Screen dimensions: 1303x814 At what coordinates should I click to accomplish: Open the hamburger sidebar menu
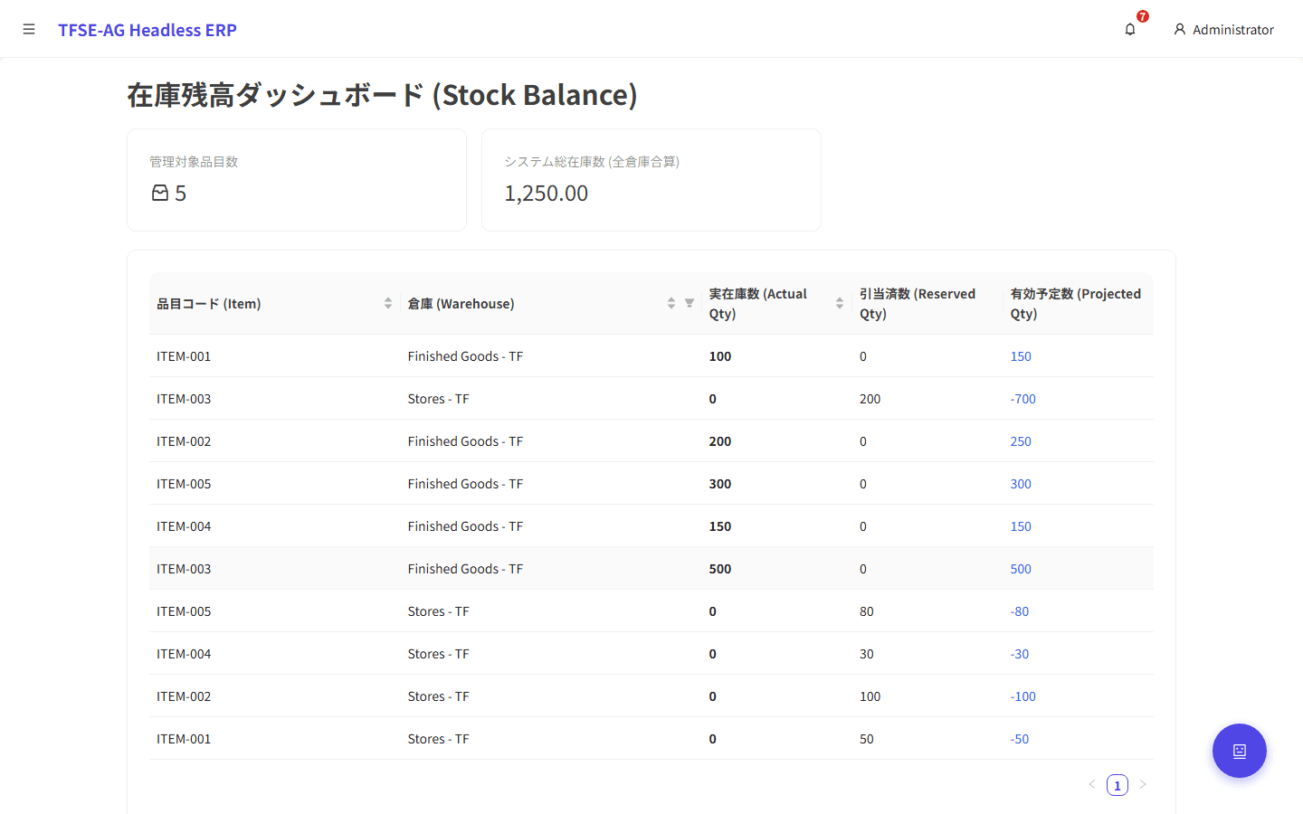(29, 30)
